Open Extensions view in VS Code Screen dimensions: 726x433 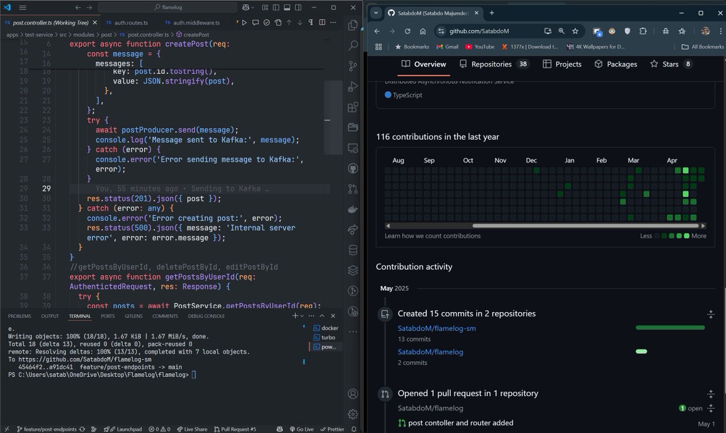tap(353, 108)
